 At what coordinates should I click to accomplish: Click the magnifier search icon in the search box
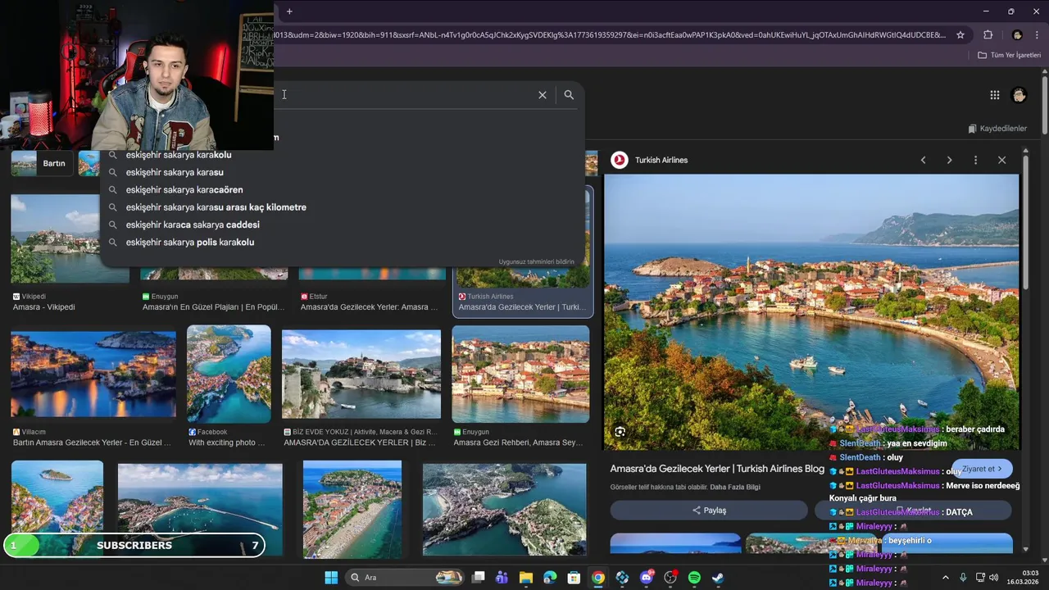(569, 95)
